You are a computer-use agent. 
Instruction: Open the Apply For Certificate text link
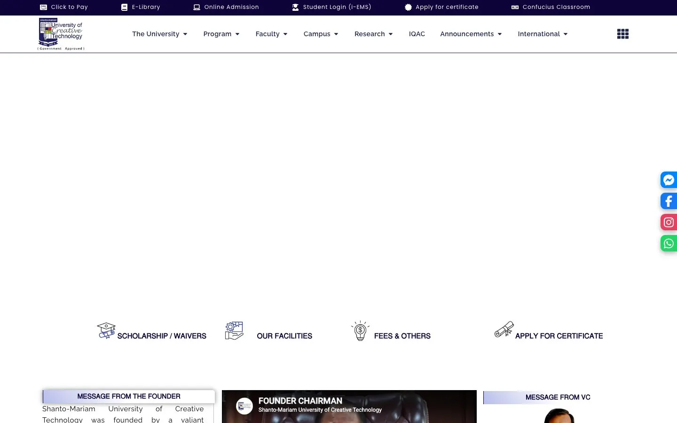coord(559,336)
